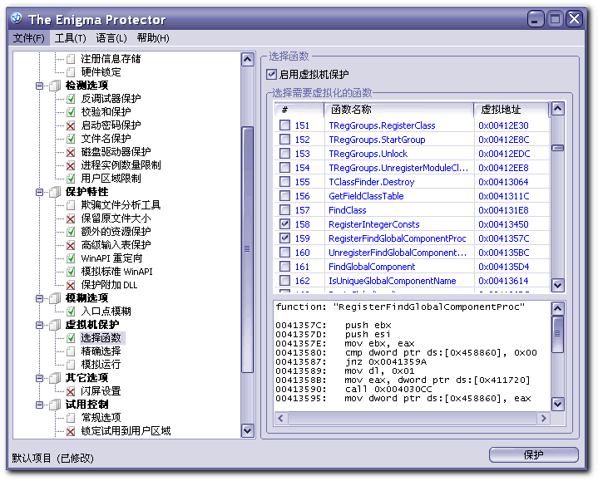This screenshot has width=598, height=481.
Task: Check function 161 FindGlobalComponent
Action: click(284, 266)
